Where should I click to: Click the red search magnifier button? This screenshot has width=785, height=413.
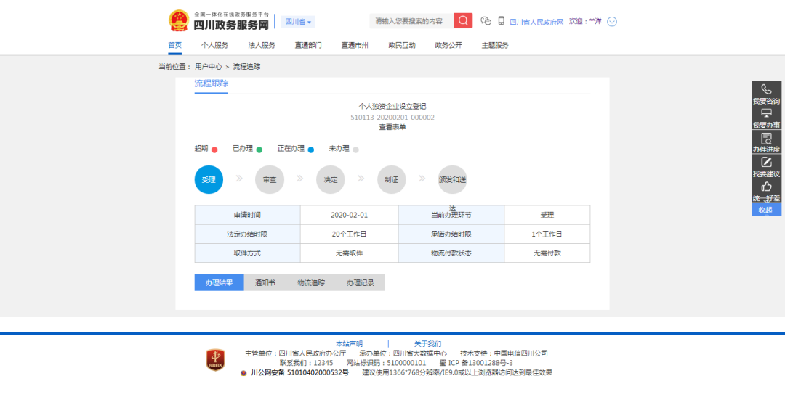click(x=462, y=20)
